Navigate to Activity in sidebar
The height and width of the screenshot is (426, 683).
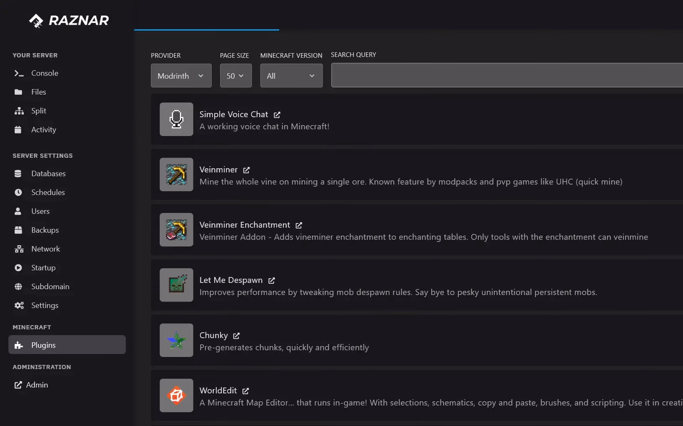pos(67,130)
